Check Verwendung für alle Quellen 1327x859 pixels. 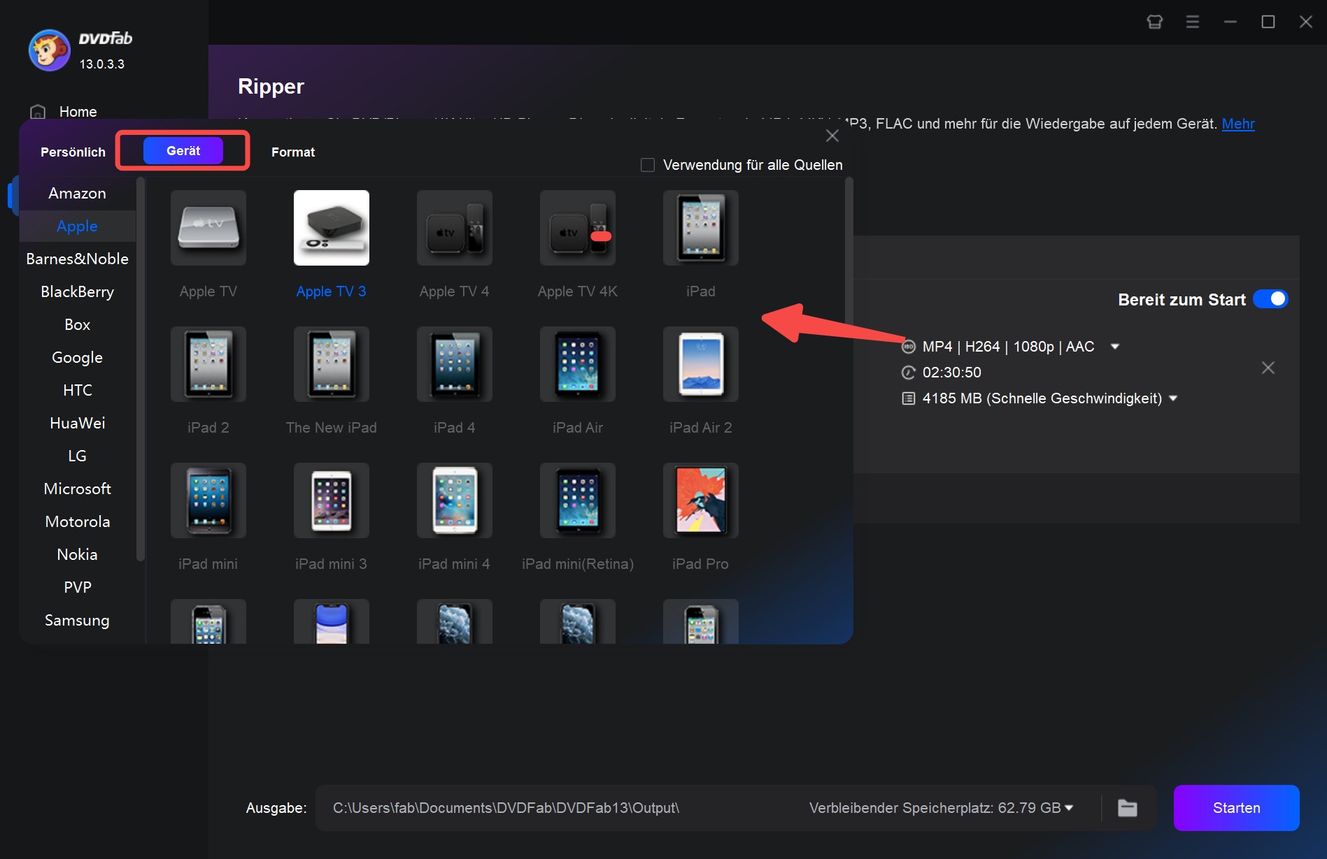tap(648, 165)
